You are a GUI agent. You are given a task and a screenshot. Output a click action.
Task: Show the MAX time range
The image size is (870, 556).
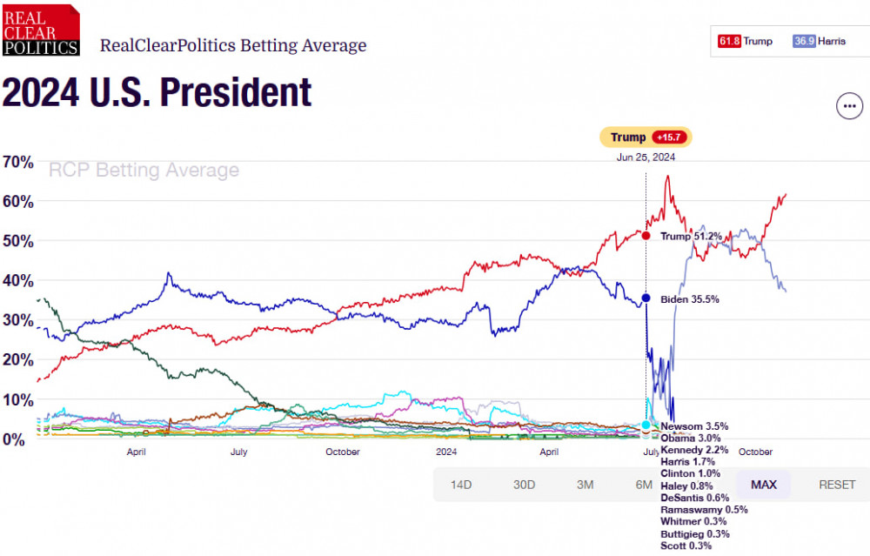(x=763, y=485)
